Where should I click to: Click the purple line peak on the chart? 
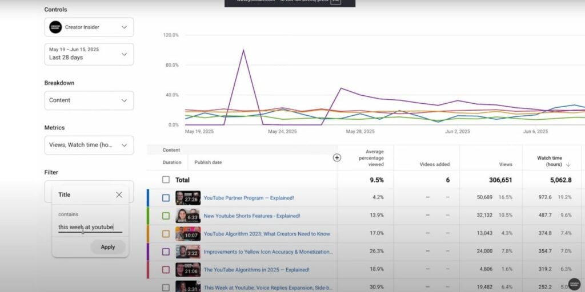tap(243, 50)
